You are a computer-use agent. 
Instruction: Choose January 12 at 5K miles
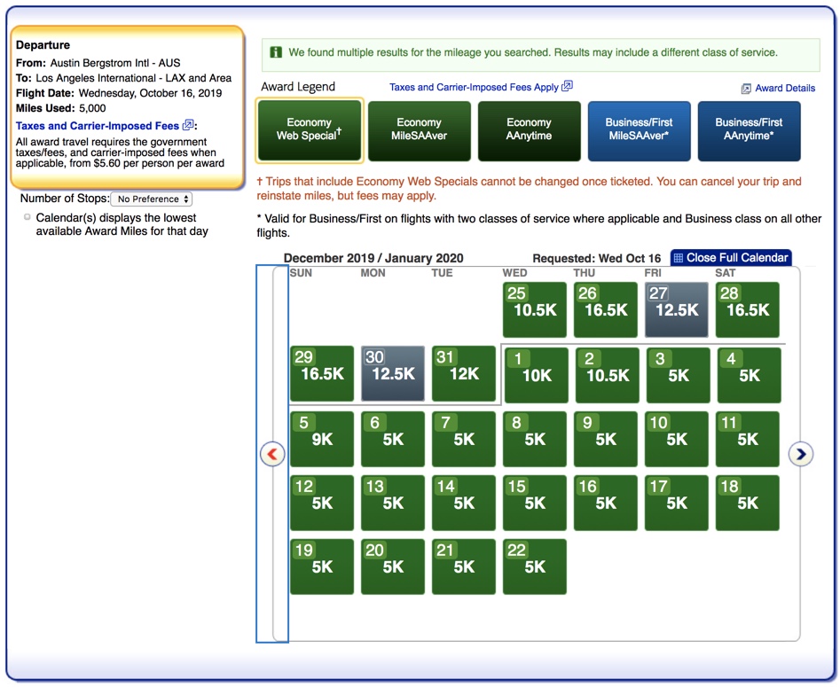[321, 503]
